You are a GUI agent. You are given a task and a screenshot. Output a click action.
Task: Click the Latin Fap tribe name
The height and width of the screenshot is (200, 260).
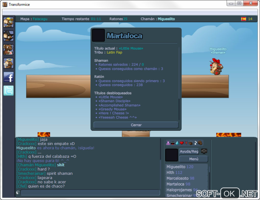(114, 53)
